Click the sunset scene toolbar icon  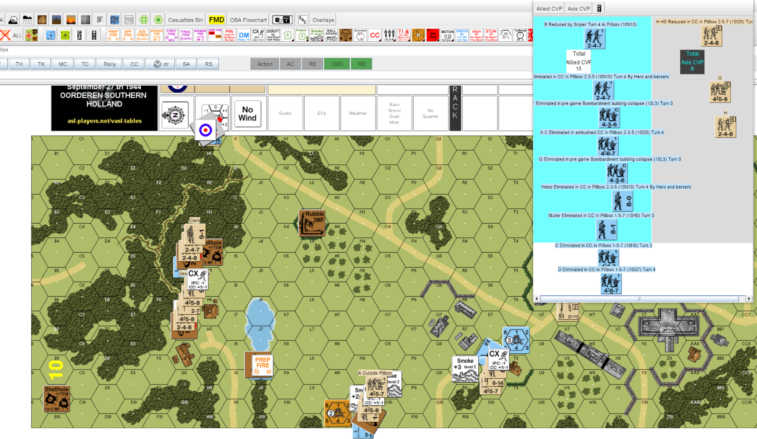pyautogui.click(x=71, y=20)
